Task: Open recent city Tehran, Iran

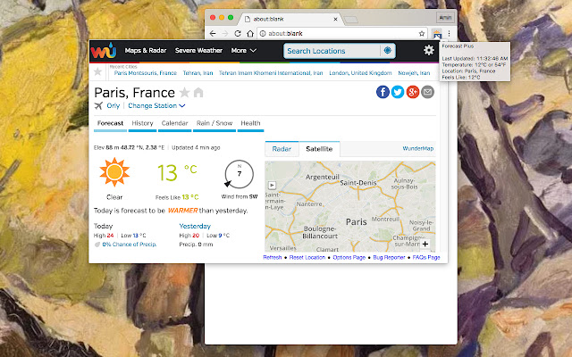Action: [198, 73]
